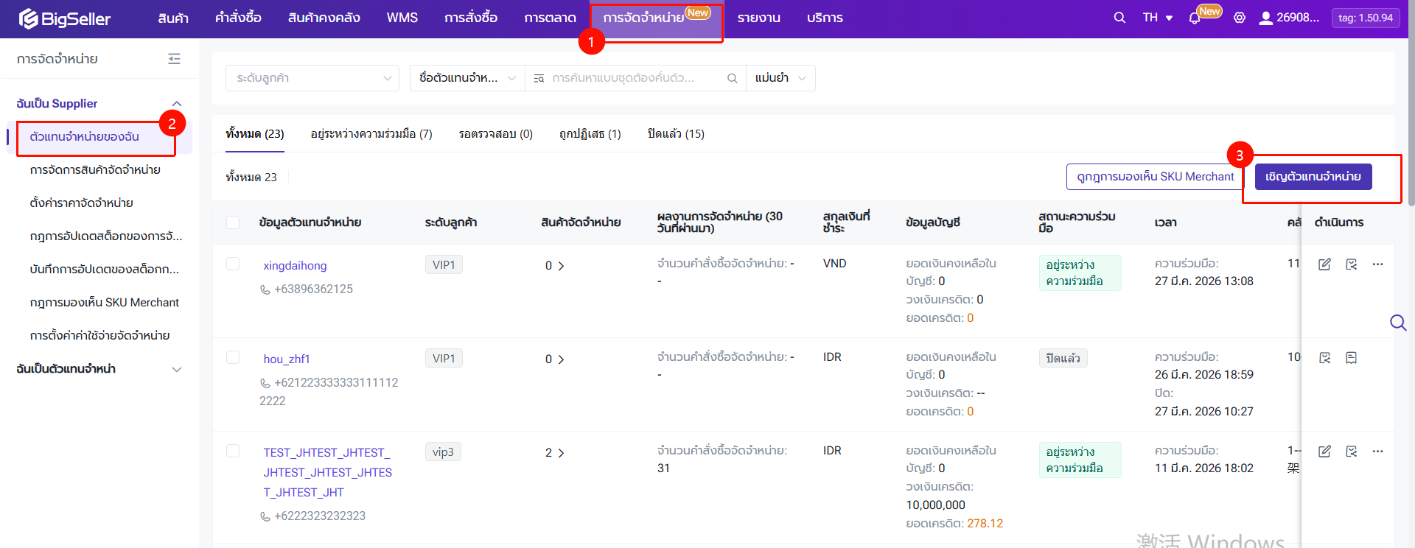Screen dimensions: 1415x548
Task: Click เชิญตัวแทนจำหน่าย button
Action: [x=1313, y=177]
